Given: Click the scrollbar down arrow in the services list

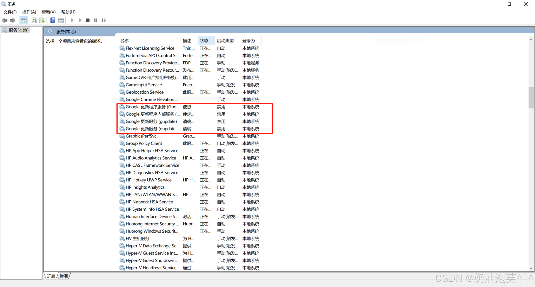Looking at the screenshot, I should click(x=531, y=269).
